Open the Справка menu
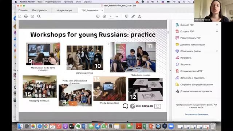Image resolution: width=233 pixels, height=131 pixels. pyautogui.click(x=87, y=2)
